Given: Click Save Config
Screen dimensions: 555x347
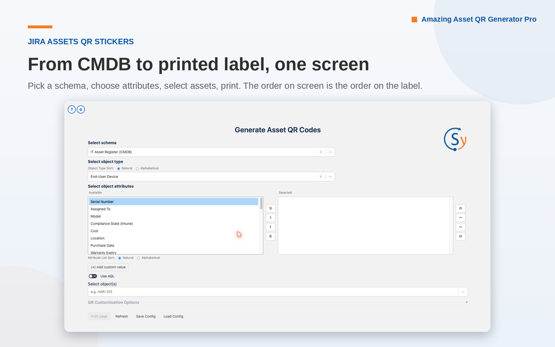Looking at the screenshot, I should click(x=146, y=316).
